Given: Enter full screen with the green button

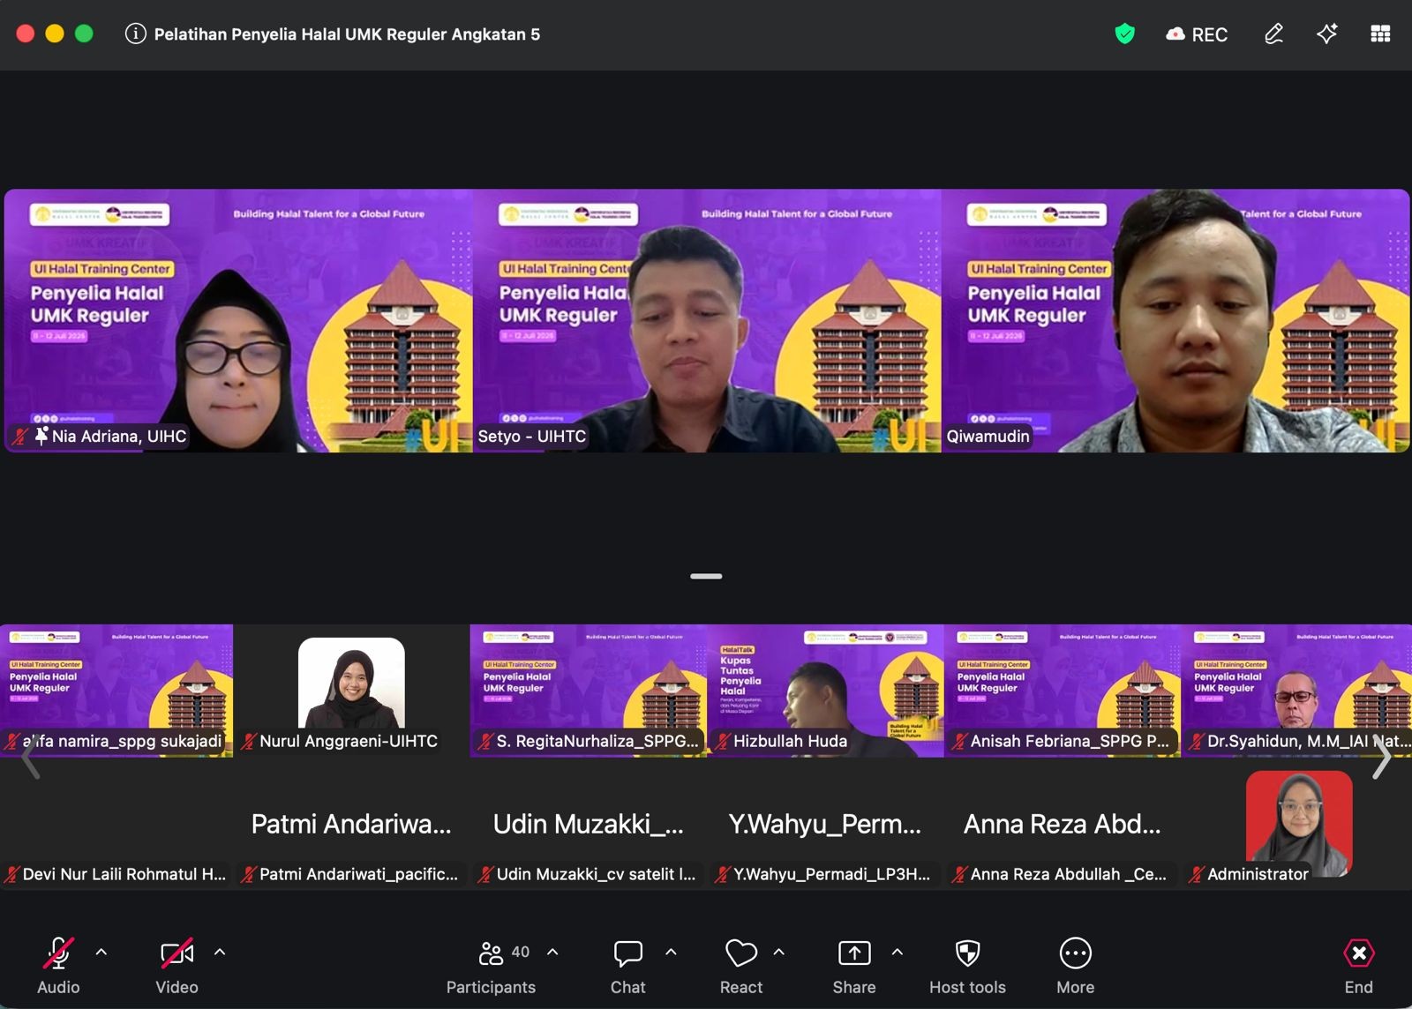Looking at the screenshot, I should click(84, 34).
